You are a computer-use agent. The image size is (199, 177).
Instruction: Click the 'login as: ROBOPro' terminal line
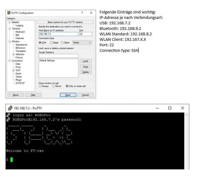click(32, 115)
